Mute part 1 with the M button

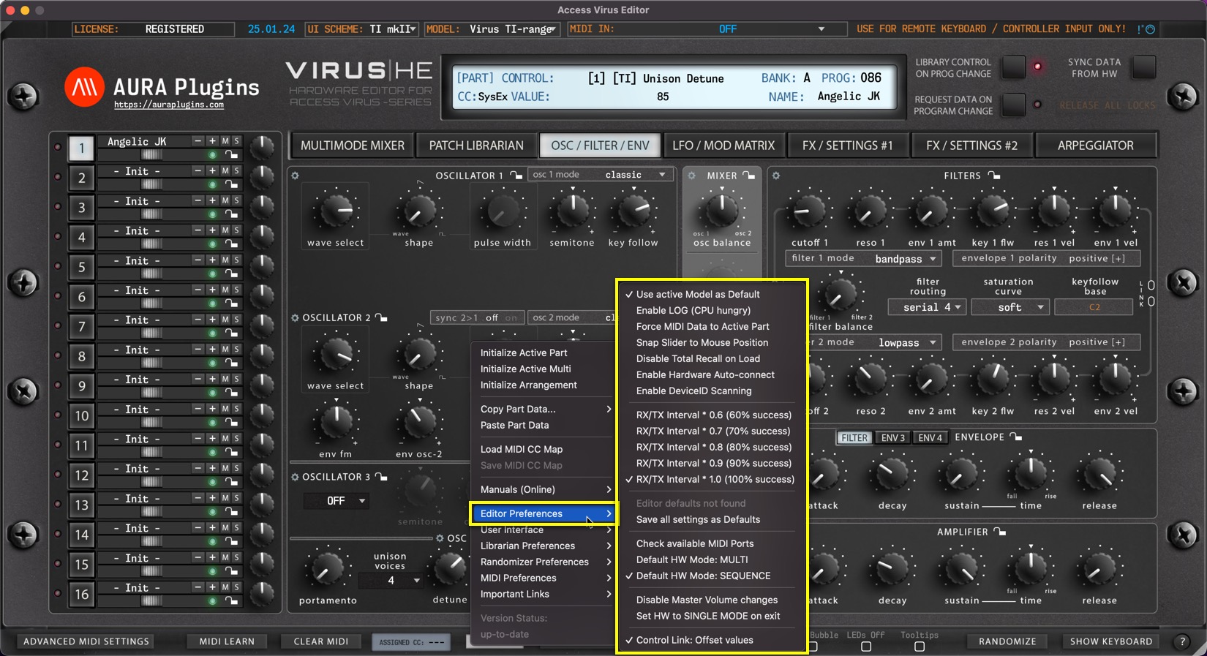[x=225, y=141]
